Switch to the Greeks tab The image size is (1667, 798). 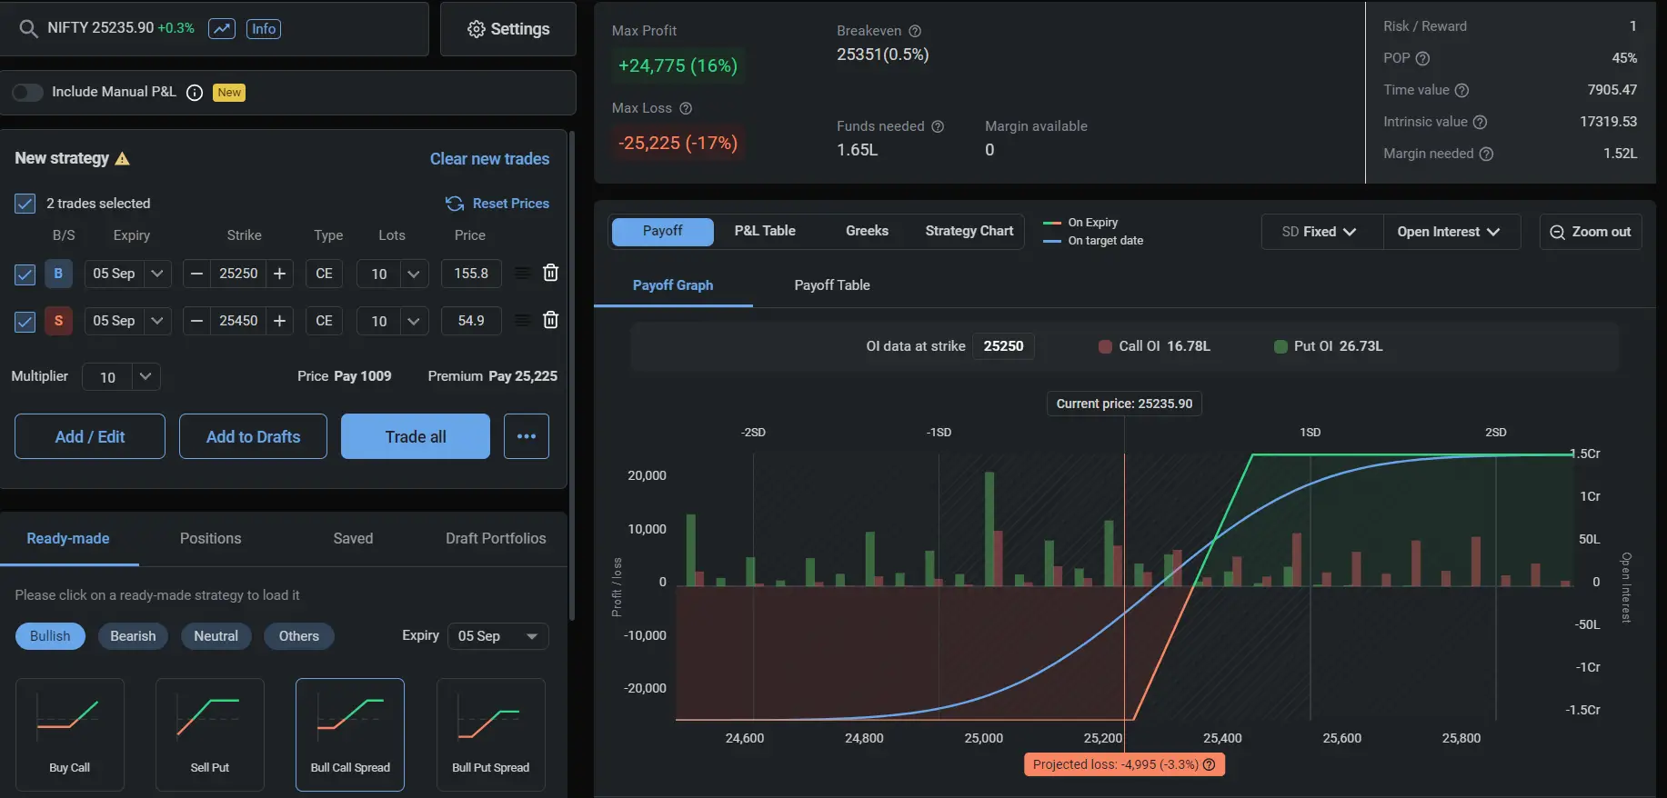tap(867, 231)
